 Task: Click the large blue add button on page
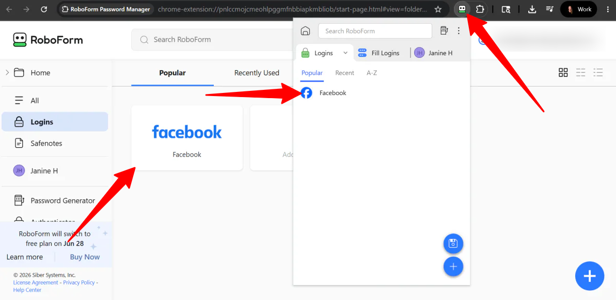click(x=589, y=276)
